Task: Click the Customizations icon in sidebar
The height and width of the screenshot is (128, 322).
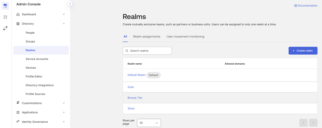Action: (18, 103)
